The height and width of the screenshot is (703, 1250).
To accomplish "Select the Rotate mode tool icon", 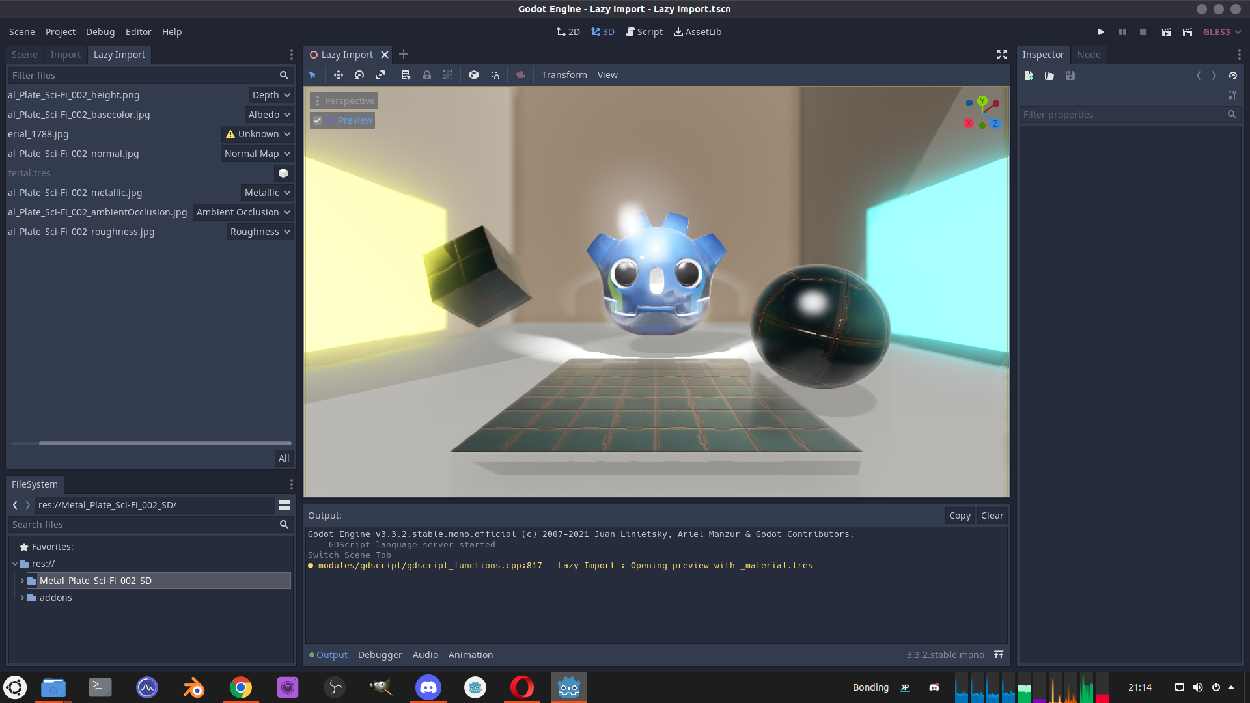I will pyautogui.click(x=359, y=75).
